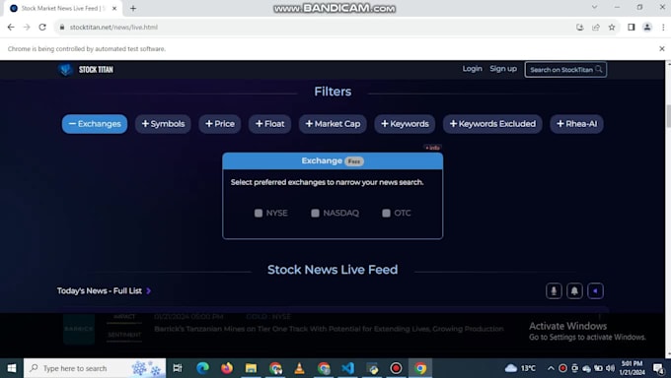
Task: Launch Microsoft Edge from taskbar
Action: [x=202, y=368]
